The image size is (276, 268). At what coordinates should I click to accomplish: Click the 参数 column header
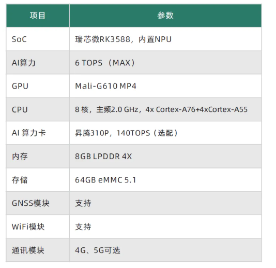[165, 16]
